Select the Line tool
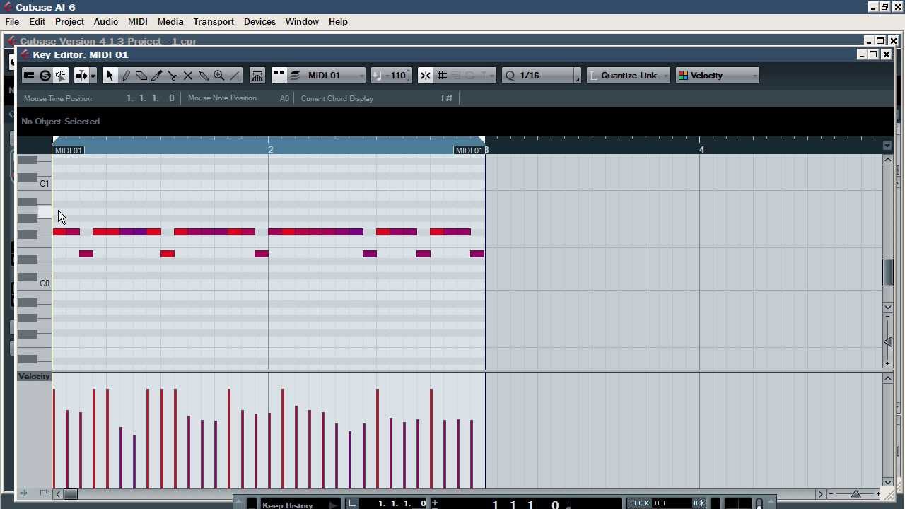The height and width of the screenshot is (509, 905). [235, 76]
